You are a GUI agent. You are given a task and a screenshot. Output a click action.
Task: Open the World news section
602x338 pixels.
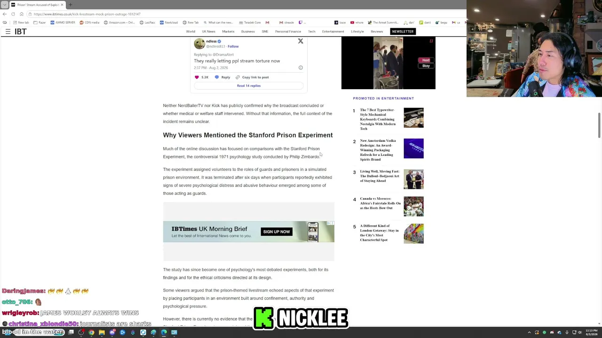tap(190, 31)
